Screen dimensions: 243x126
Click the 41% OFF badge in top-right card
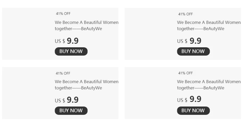[185, 14]
